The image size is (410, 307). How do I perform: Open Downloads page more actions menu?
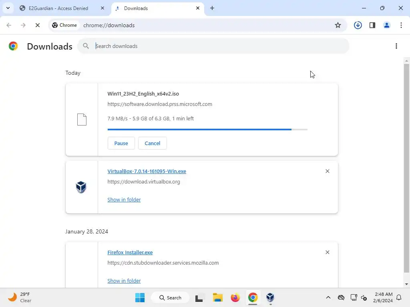396,46
